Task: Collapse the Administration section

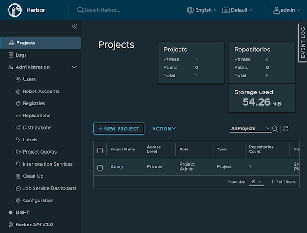Action: [x=74, y=67]
